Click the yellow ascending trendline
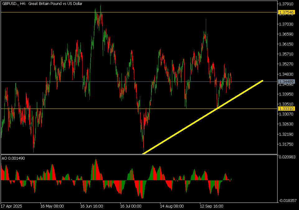 click(x=202, y=117)
